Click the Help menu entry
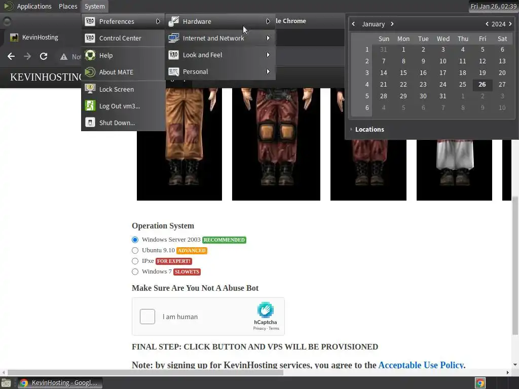Screen dimensions: 519x389 [x=123, y=55]
